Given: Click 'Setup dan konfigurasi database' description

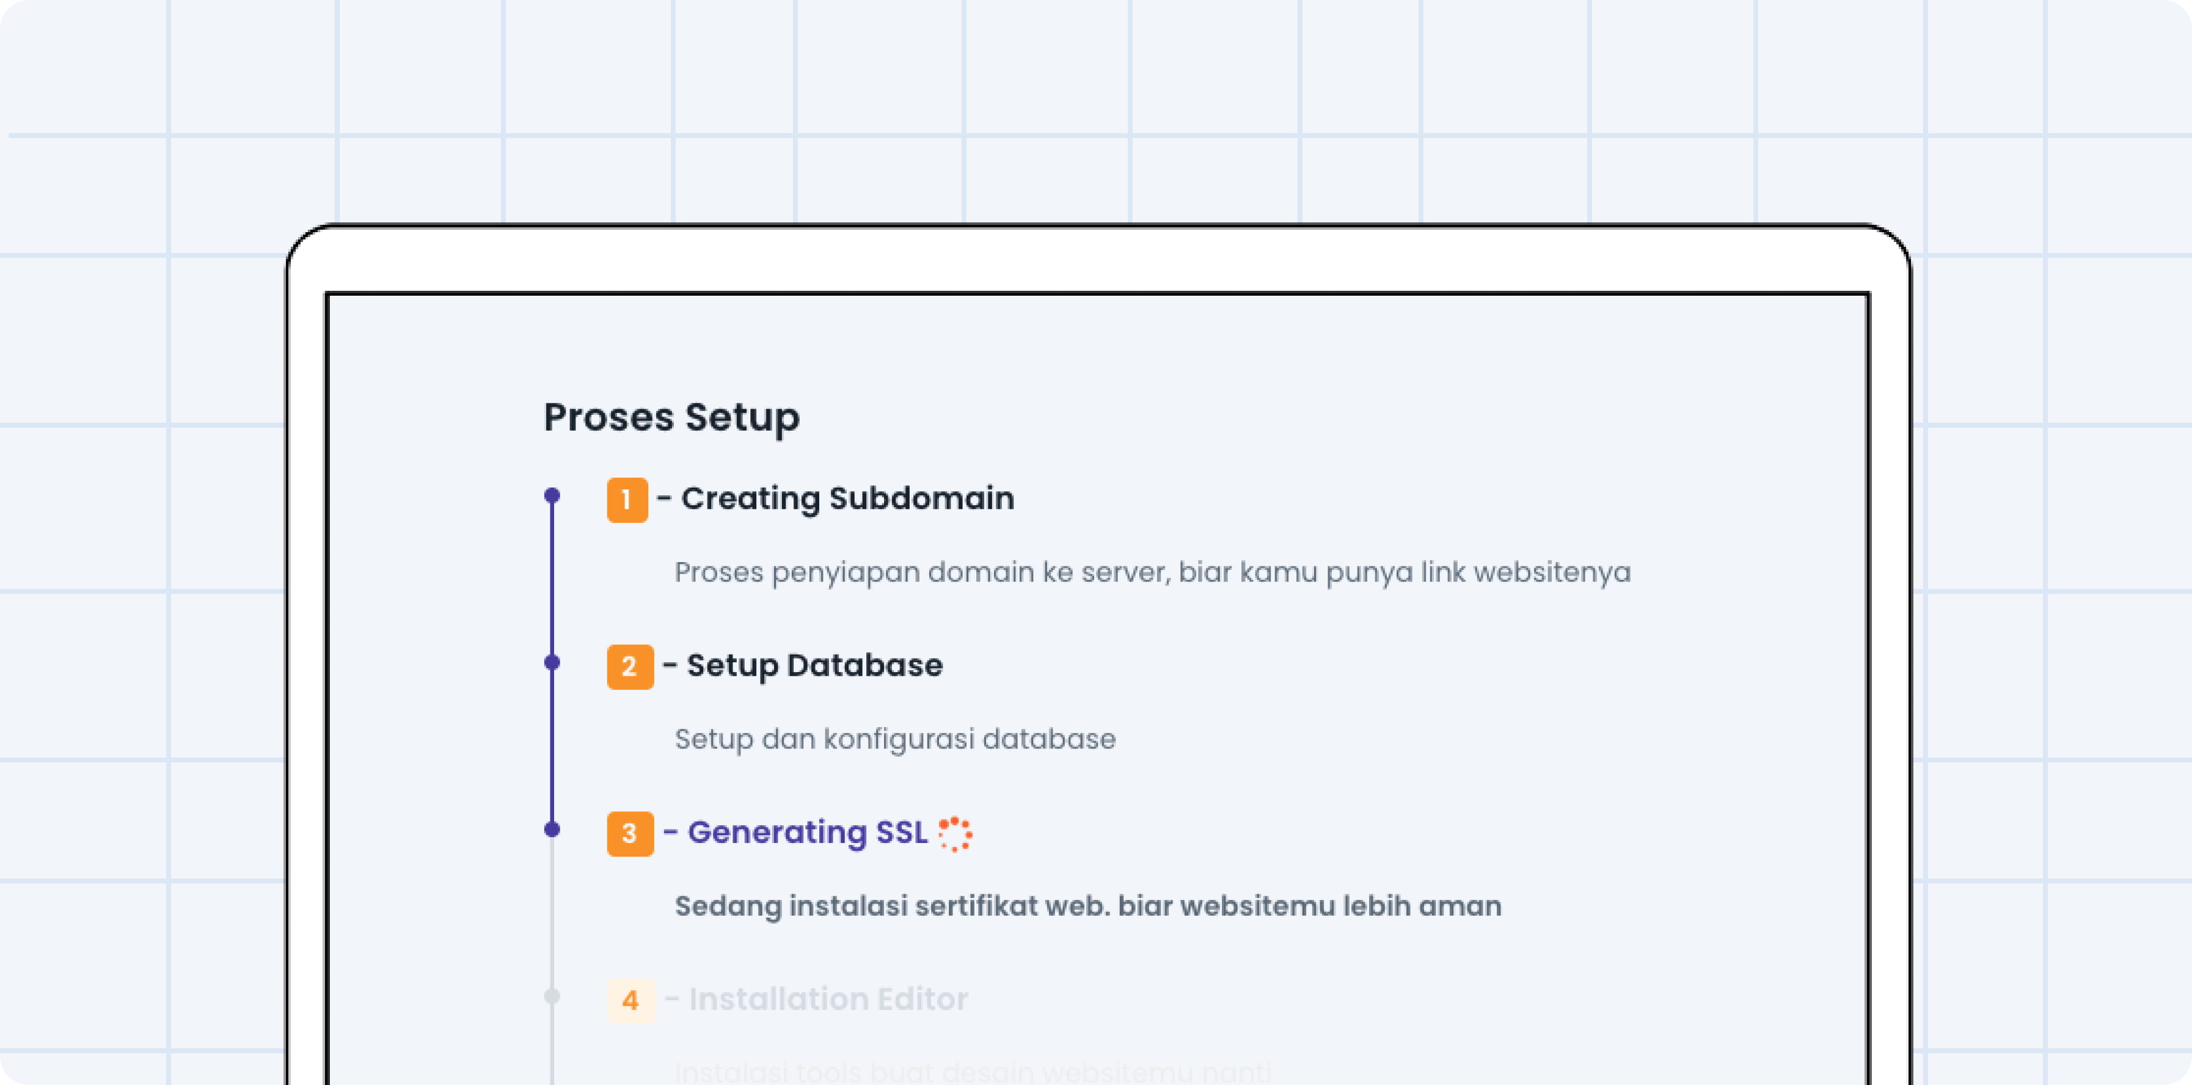Looking at the screenshot, I should coord(894,739).
